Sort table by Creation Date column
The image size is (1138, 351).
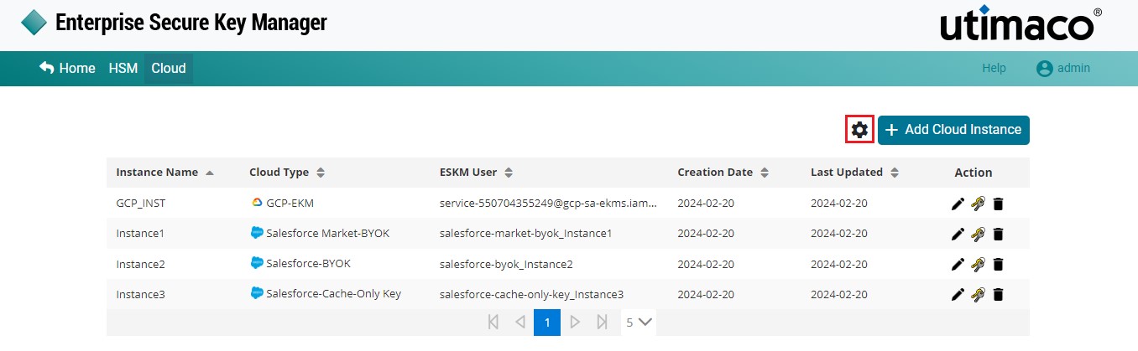[723, 173]
